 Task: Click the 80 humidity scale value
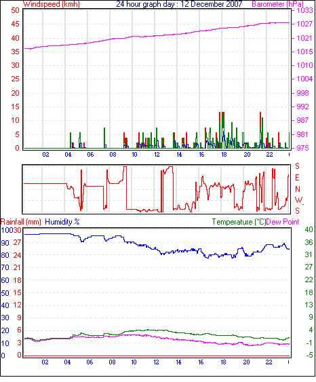point(5,255)
